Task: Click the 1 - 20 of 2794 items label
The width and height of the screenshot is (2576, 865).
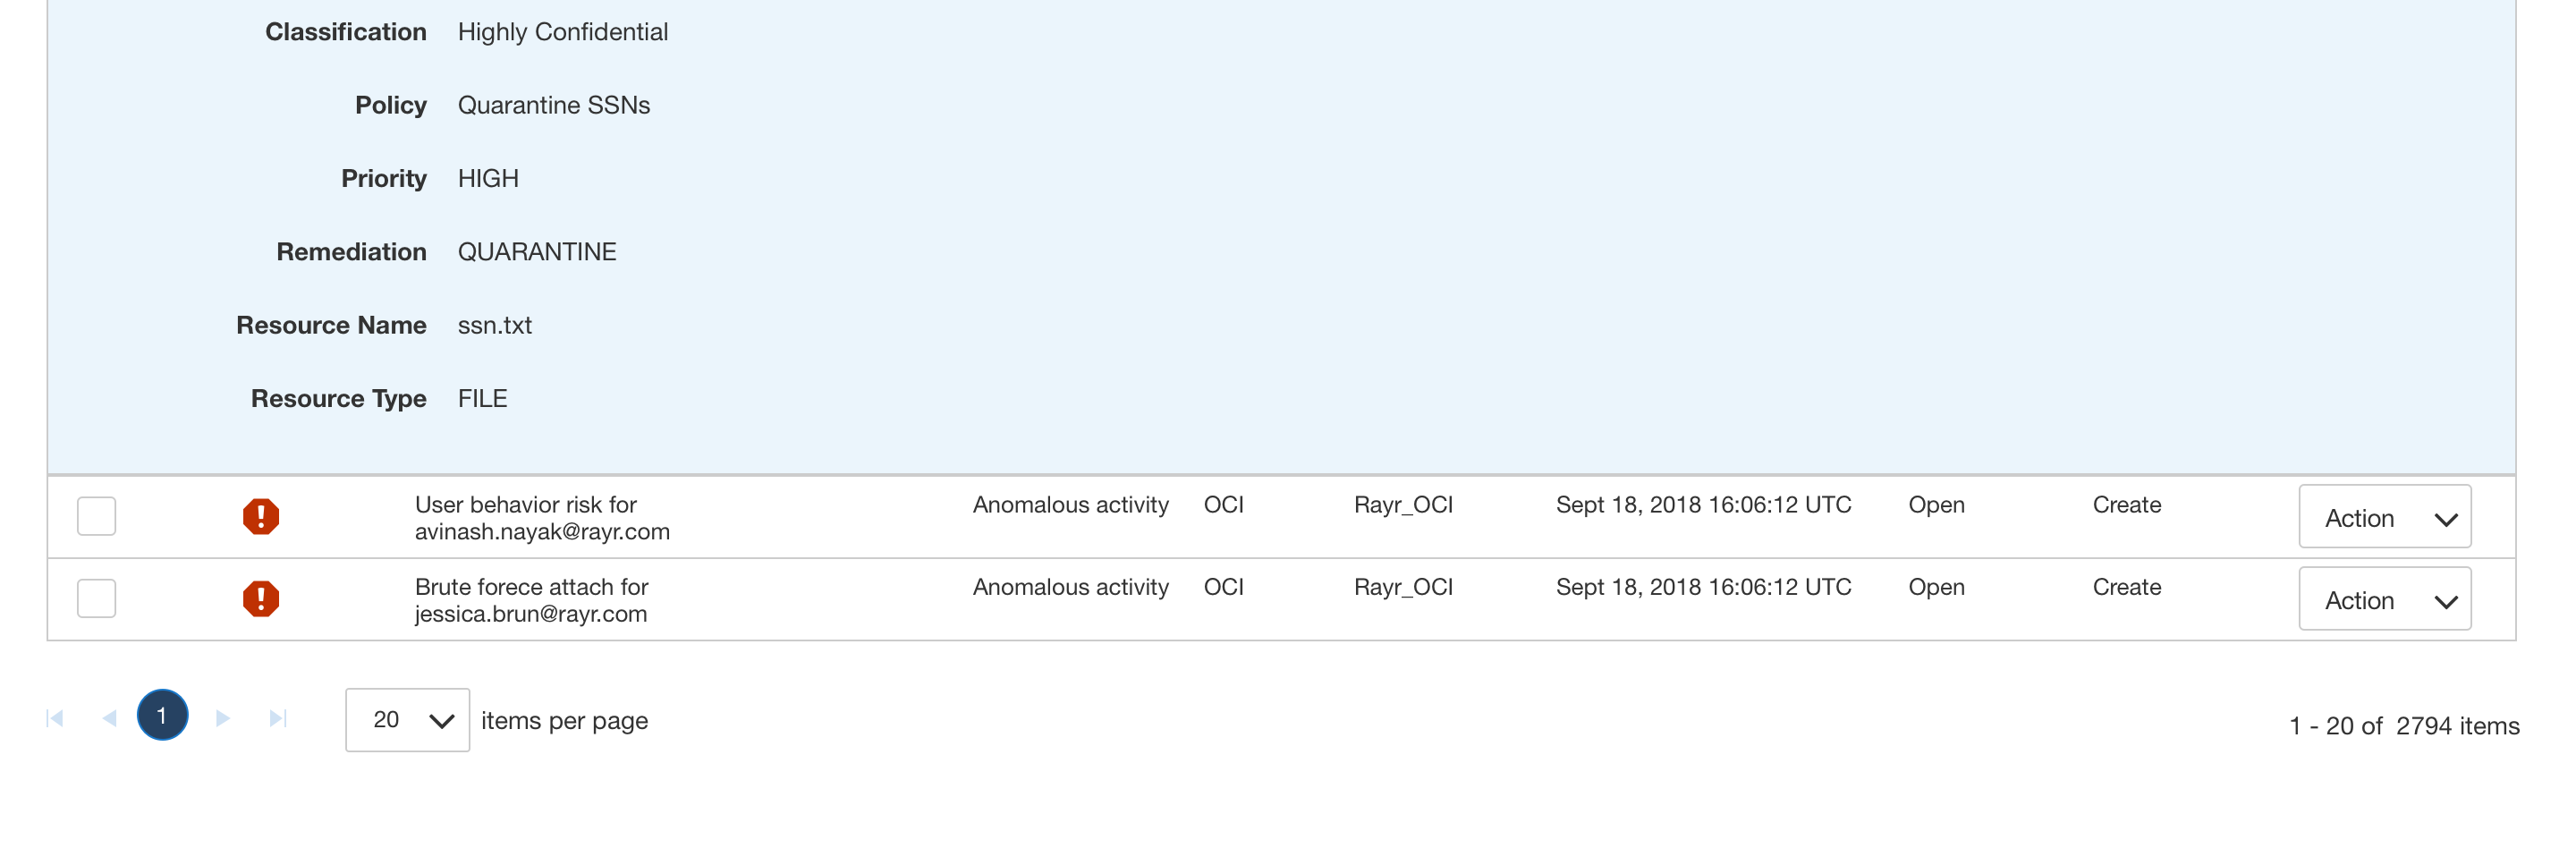Action: 2404,725
